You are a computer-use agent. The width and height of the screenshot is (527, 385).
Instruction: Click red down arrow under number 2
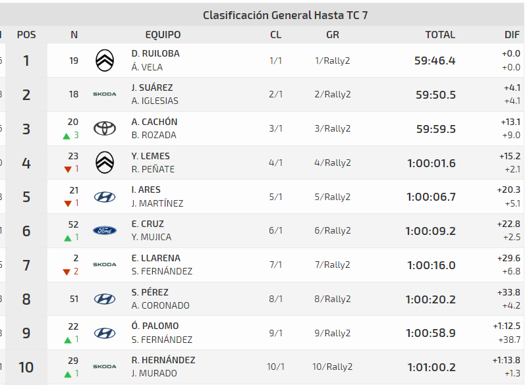point(67,272)
